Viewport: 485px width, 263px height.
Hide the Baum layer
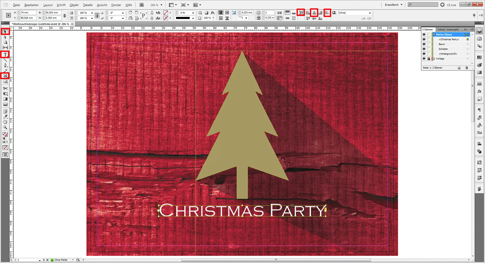tap(424, 44)
